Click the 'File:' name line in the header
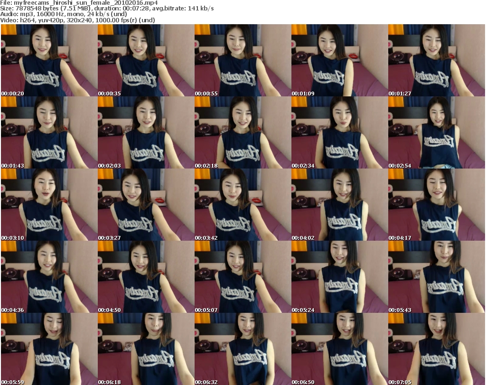Viewport: 486px width, 385px height. pyautogui.click(x=79, y=3)
